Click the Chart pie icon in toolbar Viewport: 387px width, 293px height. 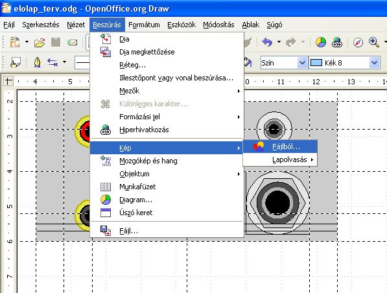[x=321, y=42]
